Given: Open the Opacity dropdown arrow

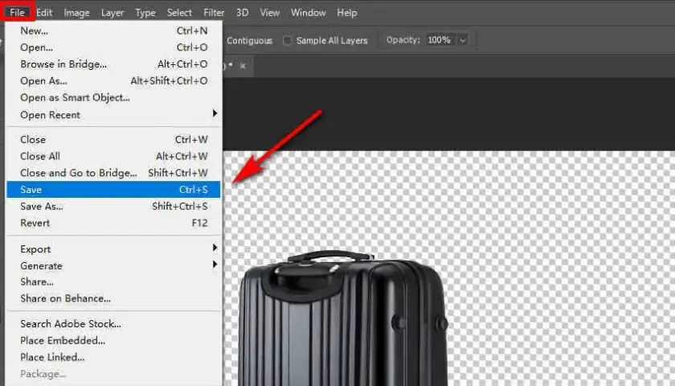Looking at the screenshot, I should pyautogui.click(x=463, y=40).
